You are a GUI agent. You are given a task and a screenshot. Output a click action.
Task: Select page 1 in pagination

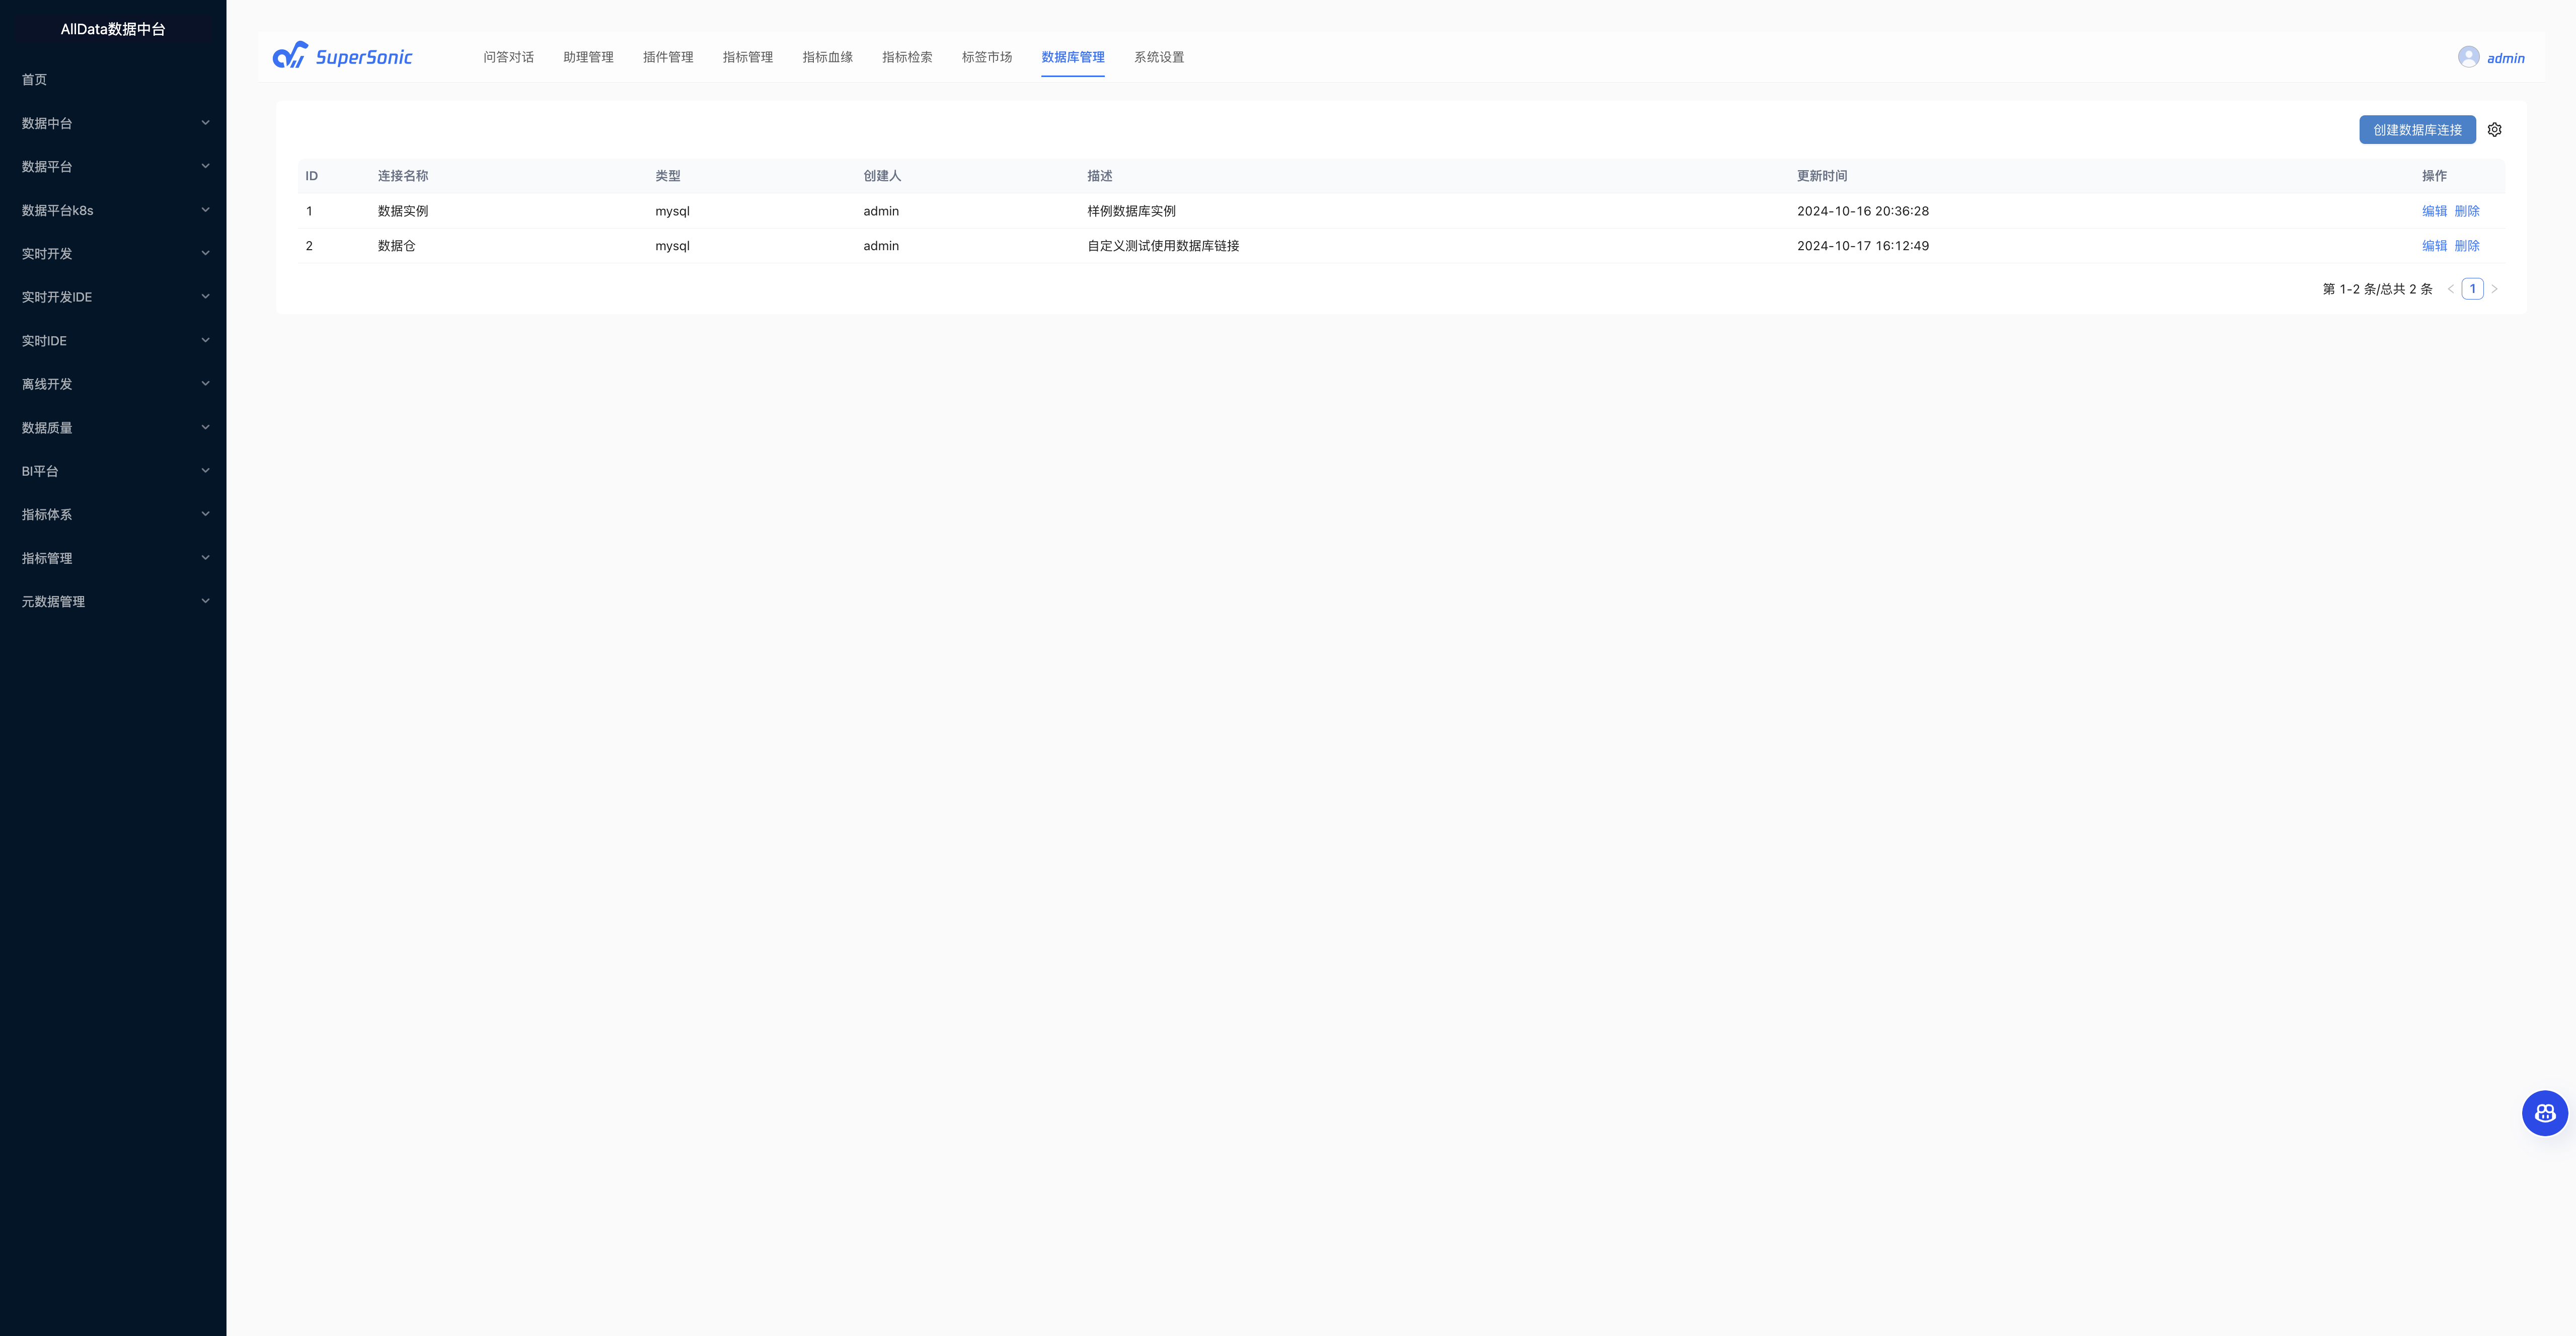[x=2472, y=289]
